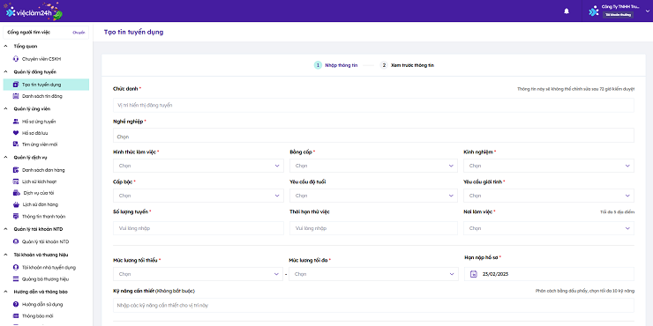This screenshot has width=653, height=326.
Task: Open Chuyên viên CSKH headset icon
Action: 16,59
